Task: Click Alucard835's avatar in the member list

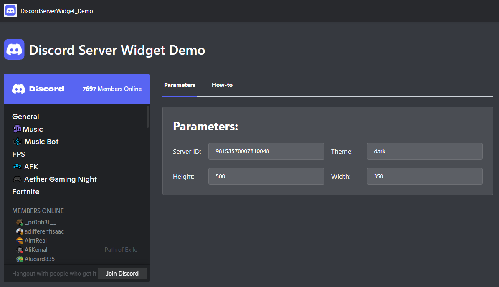Action: coord(20,259)
